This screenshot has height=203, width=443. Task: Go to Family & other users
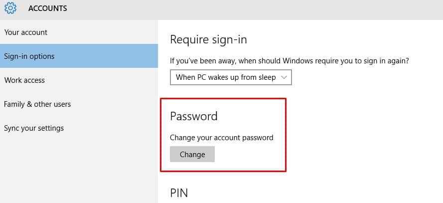pyautogui.click(x=37, y=104)
